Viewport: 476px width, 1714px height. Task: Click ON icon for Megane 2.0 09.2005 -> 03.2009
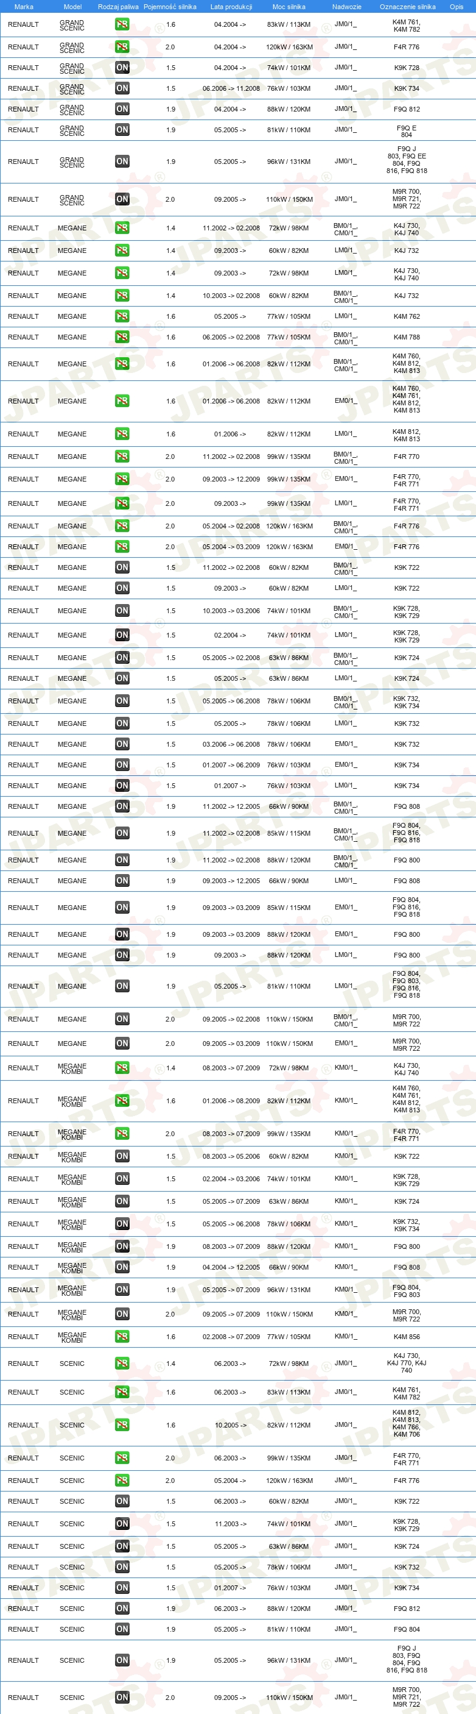coord(122,1044)
